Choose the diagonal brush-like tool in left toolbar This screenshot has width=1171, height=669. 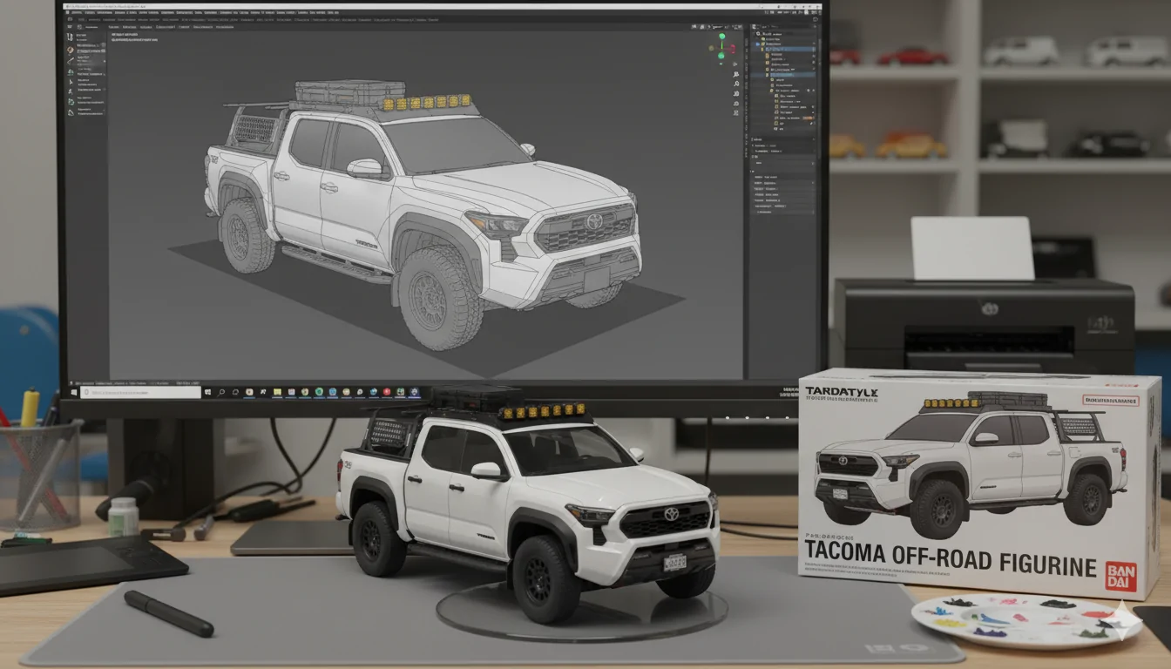(71, 61)
